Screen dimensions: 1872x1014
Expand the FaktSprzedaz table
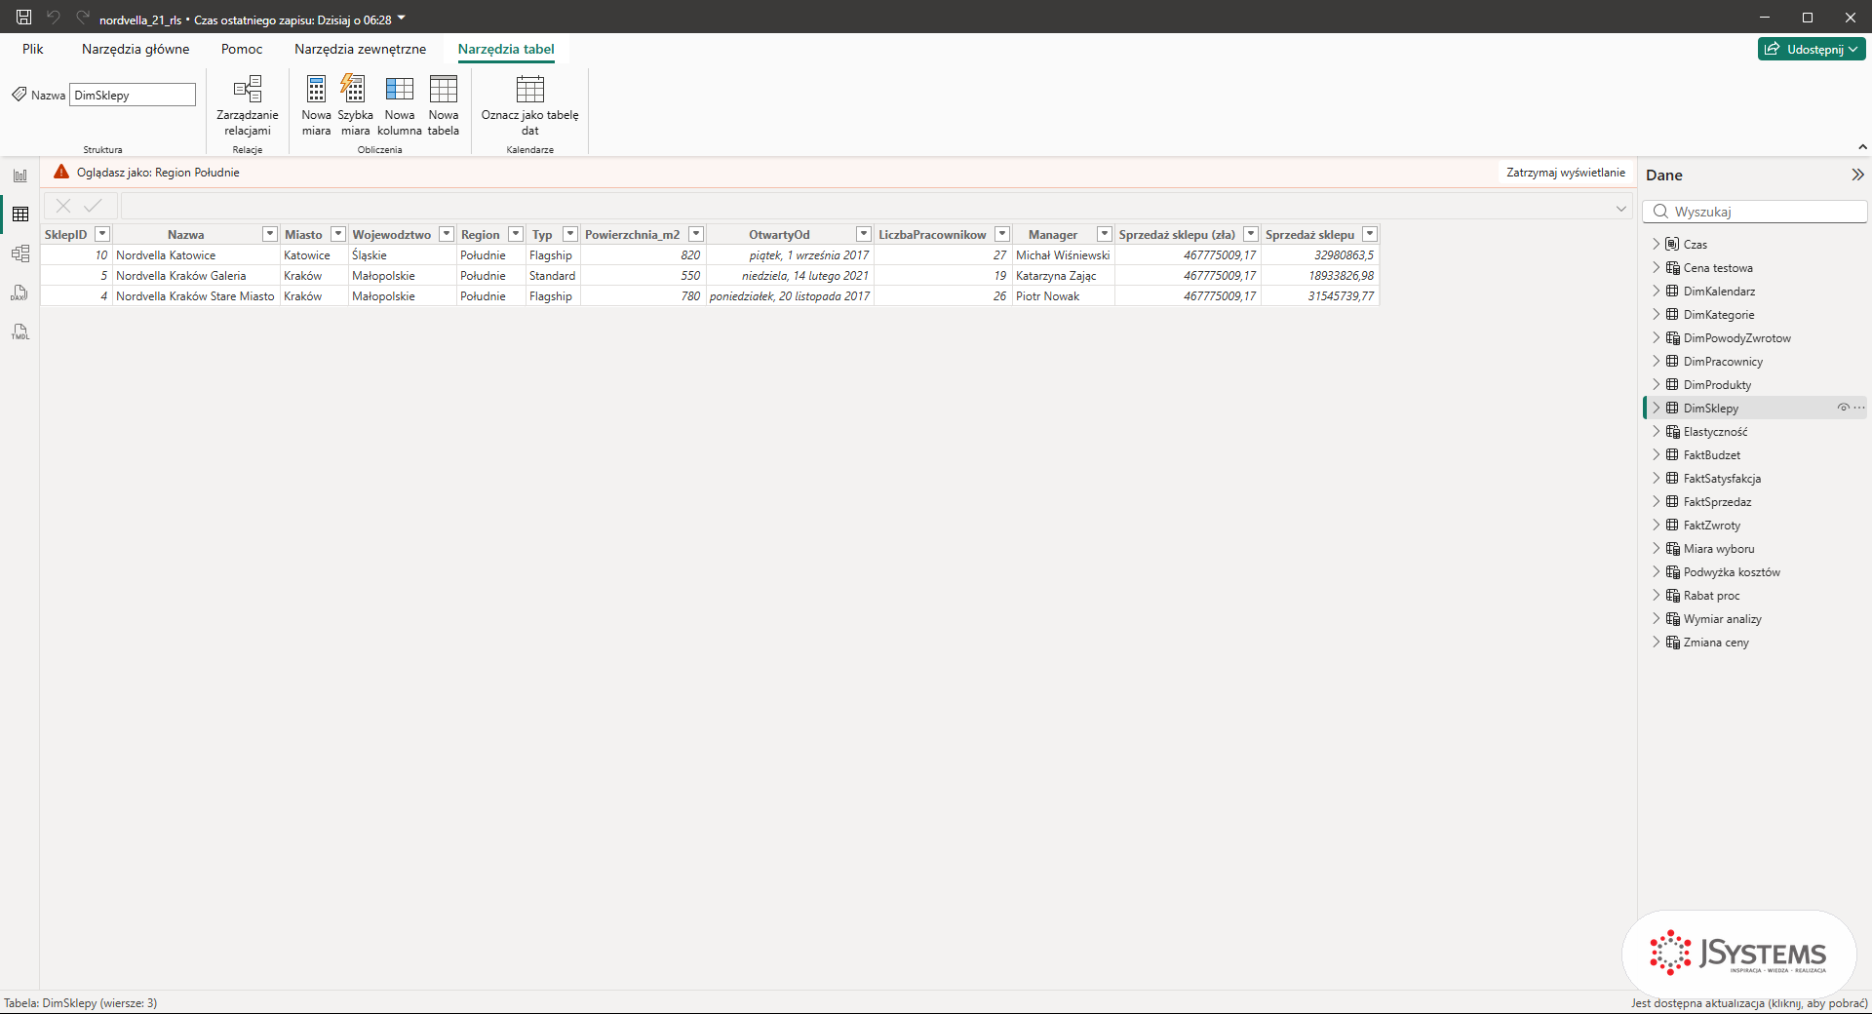(1656, 502)
